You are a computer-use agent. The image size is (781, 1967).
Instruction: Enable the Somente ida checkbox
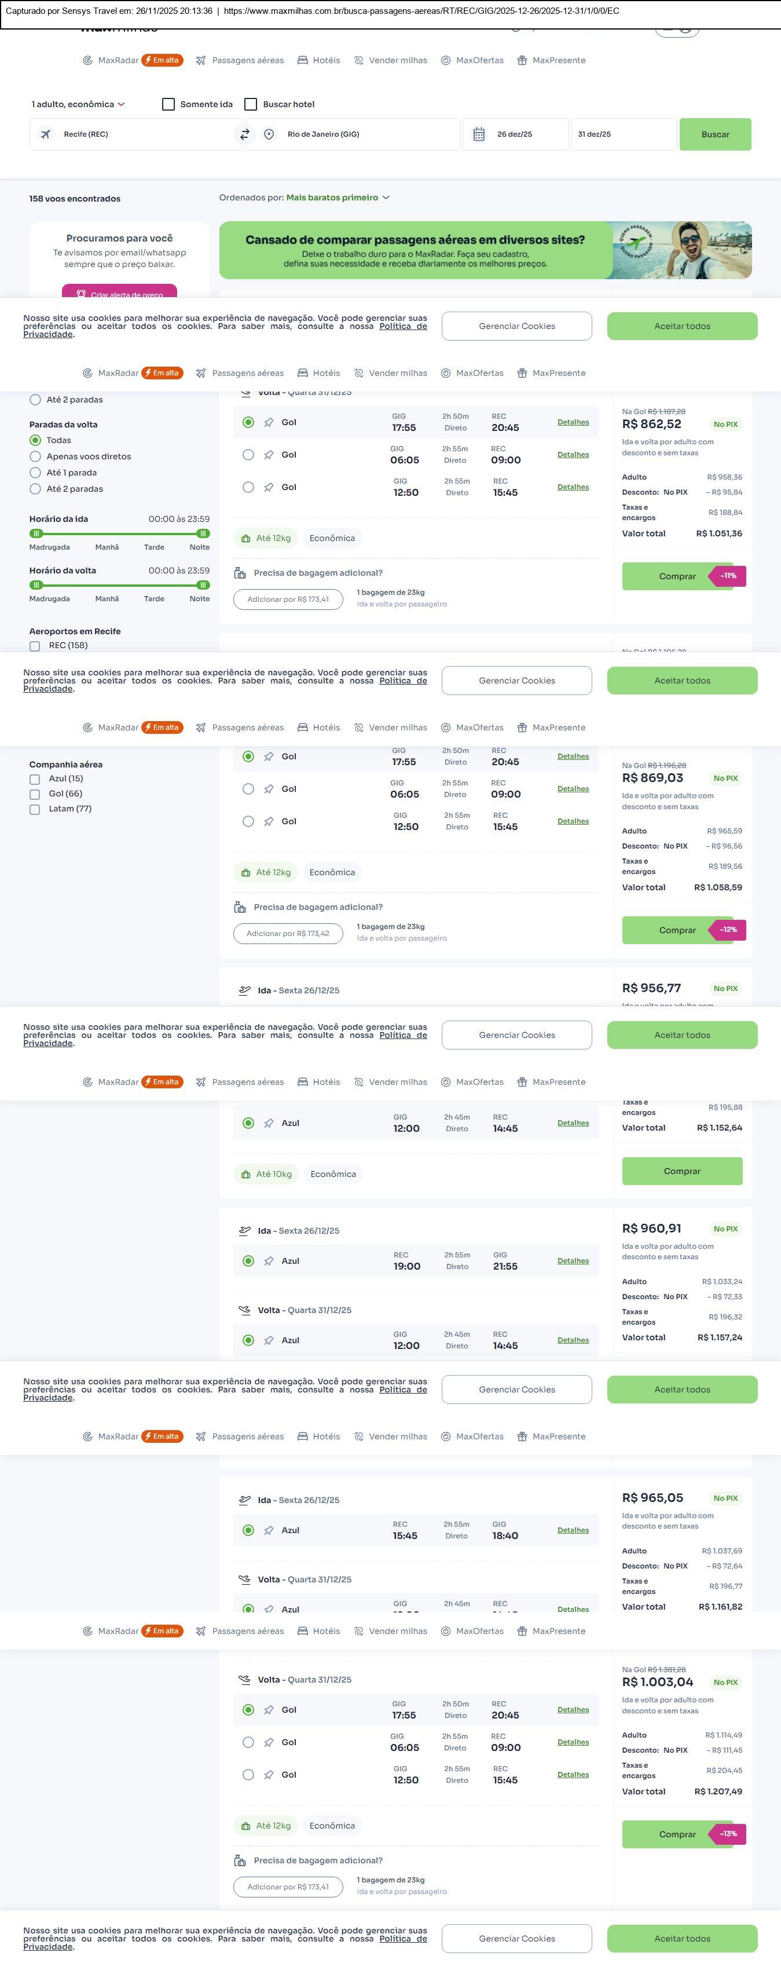pyautogui.click(x=168, y=105)
